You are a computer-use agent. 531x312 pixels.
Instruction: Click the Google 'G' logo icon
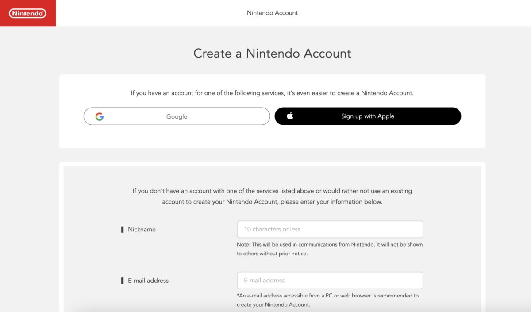[x=100, y=116]
